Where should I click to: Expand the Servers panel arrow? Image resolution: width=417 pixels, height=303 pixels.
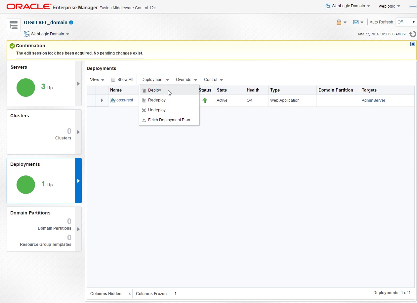pos(78,84)
